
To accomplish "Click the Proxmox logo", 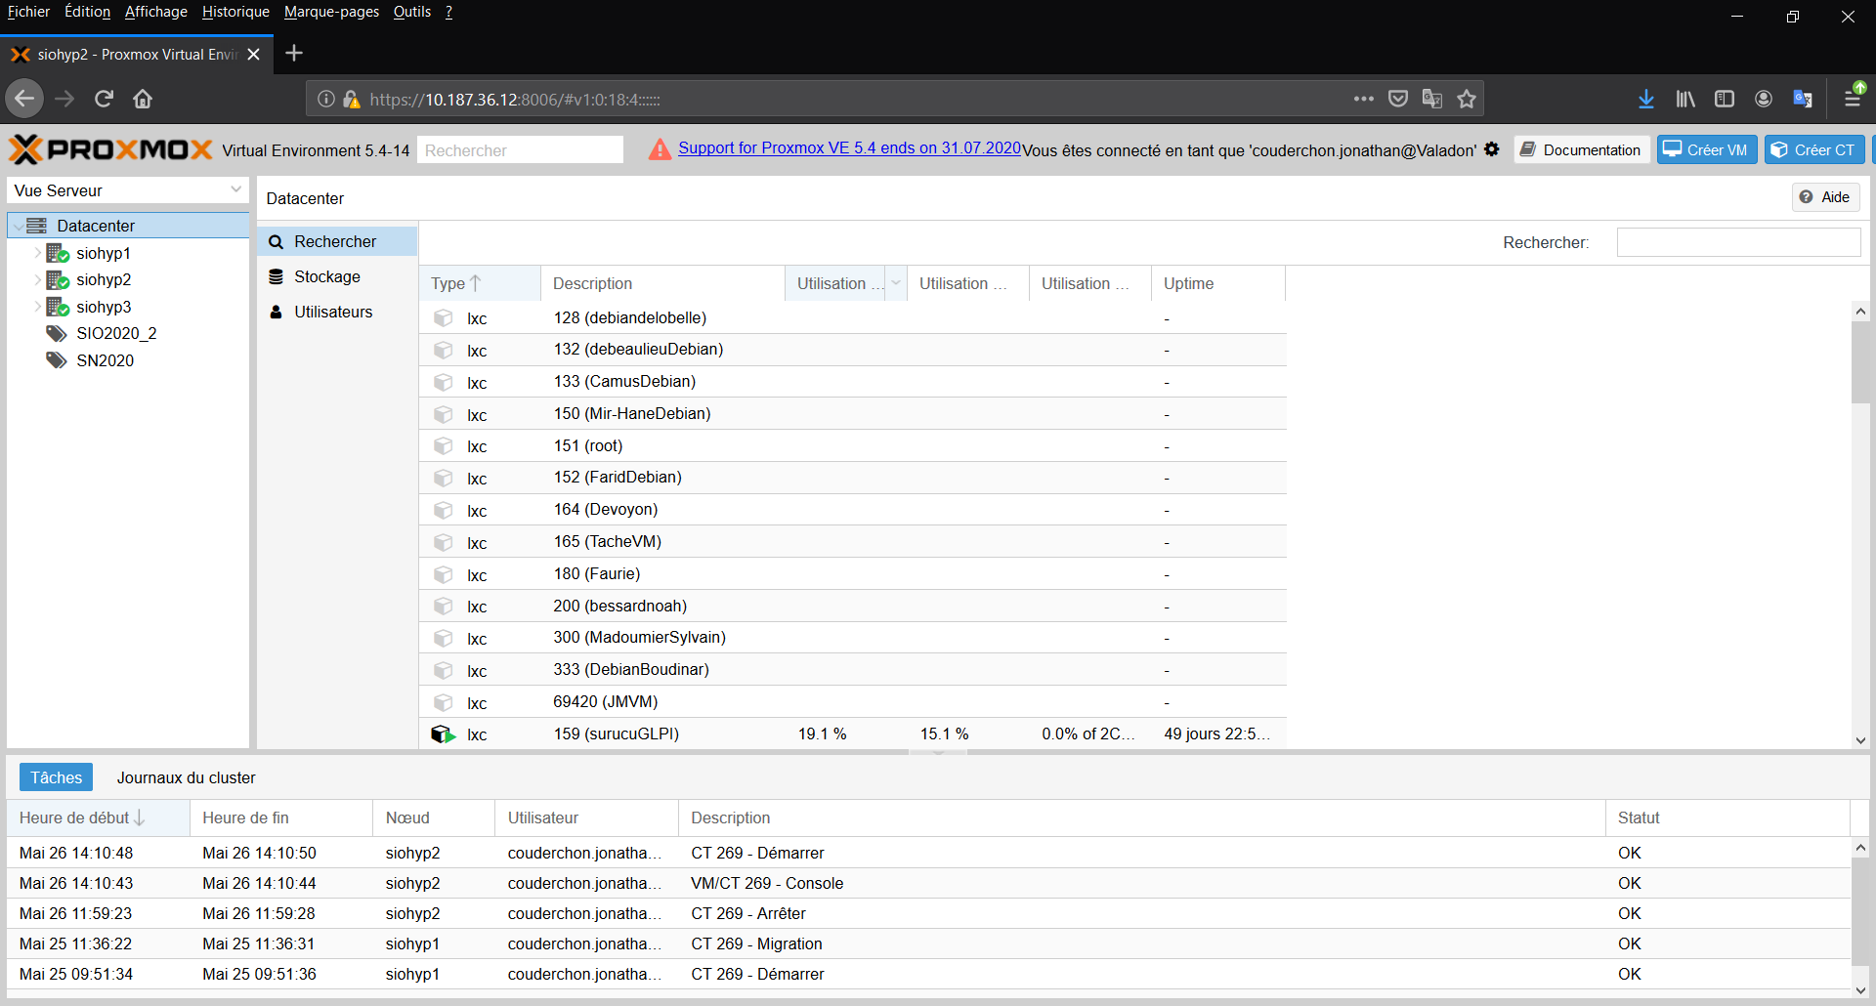I will point(110,149).
